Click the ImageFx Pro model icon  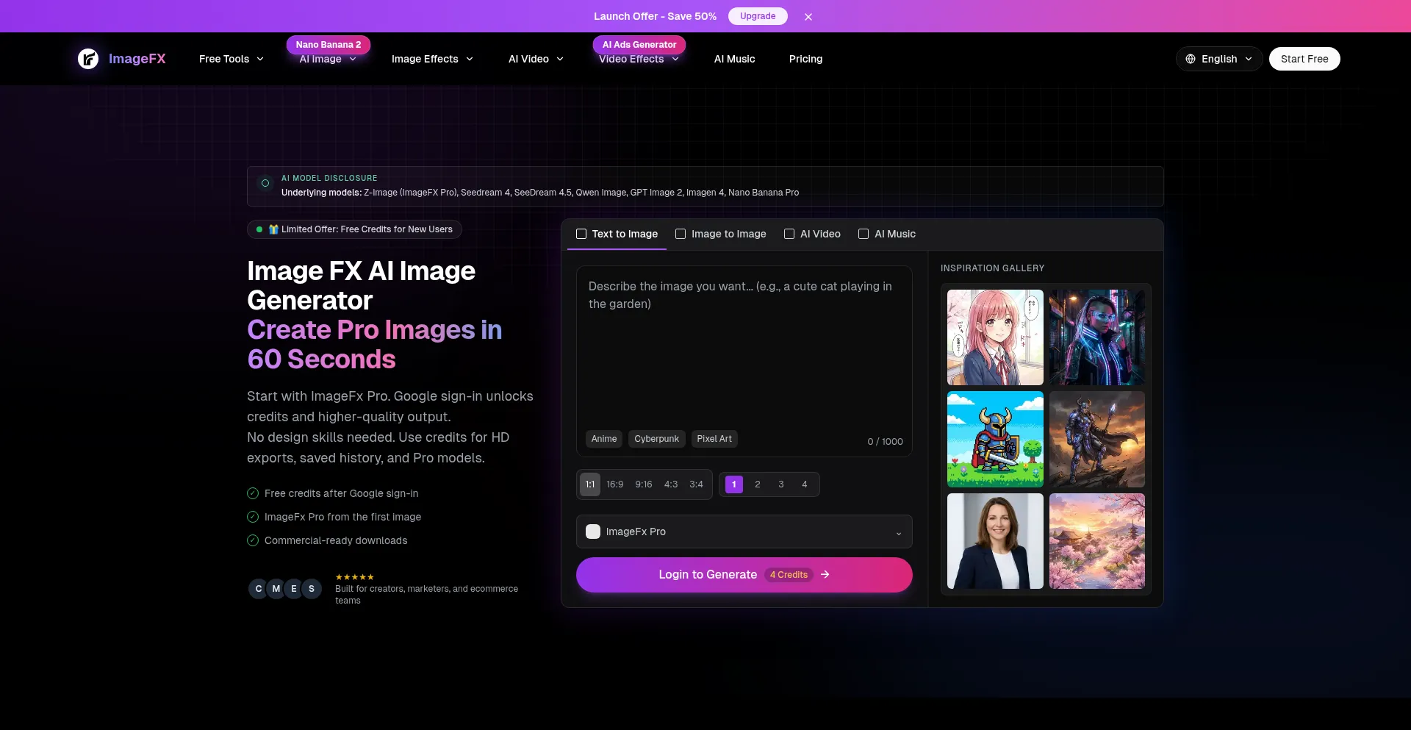pos(593,532)
